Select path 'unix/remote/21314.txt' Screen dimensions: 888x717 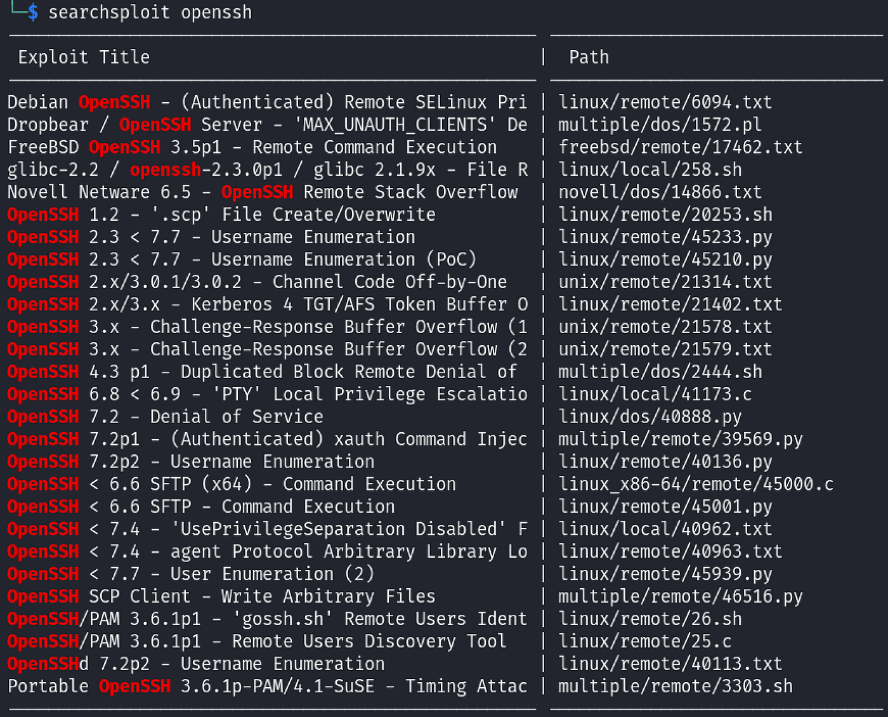(665, 282)
